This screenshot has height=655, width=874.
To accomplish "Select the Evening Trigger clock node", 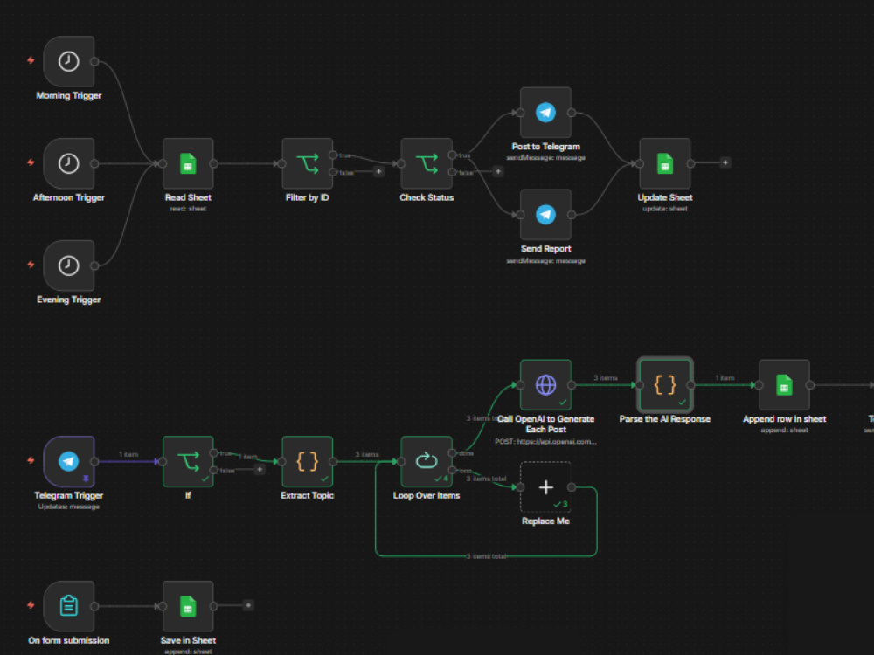I will pyautogui.click(x=68, y=265).
